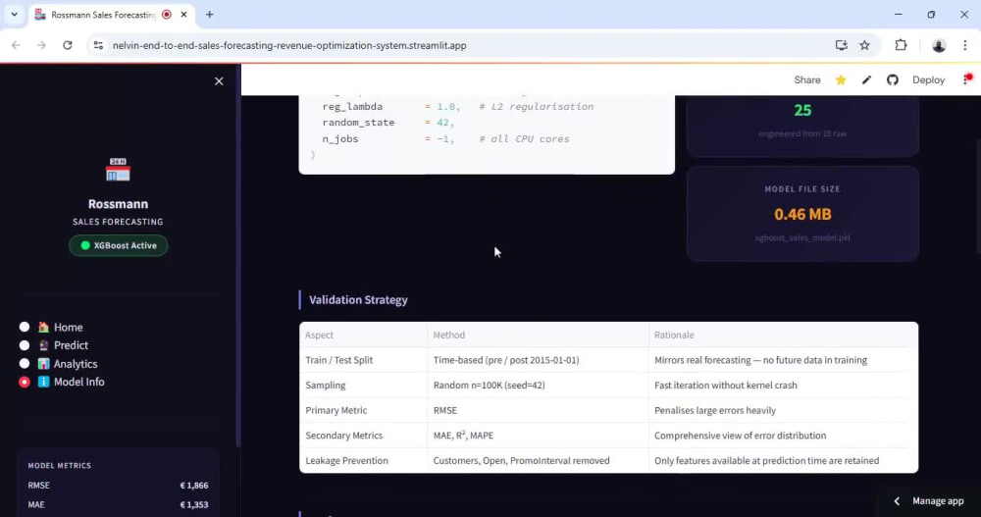Screen dimensions: 981x517
Task: Click the Deploy button
Action: pyautogui.click(x=928, y=80)
